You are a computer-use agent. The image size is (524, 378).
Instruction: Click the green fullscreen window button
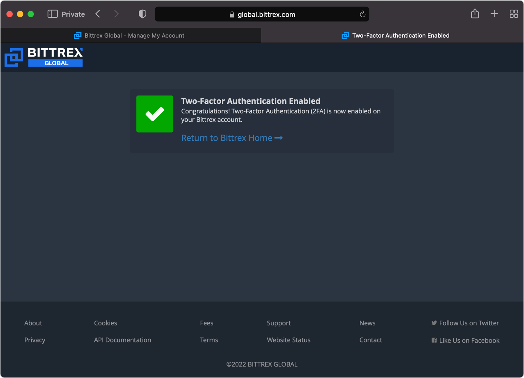click(31, 14)
